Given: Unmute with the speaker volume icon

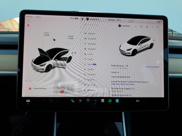Looking at the screenshot, I should (x=138, y=101).
